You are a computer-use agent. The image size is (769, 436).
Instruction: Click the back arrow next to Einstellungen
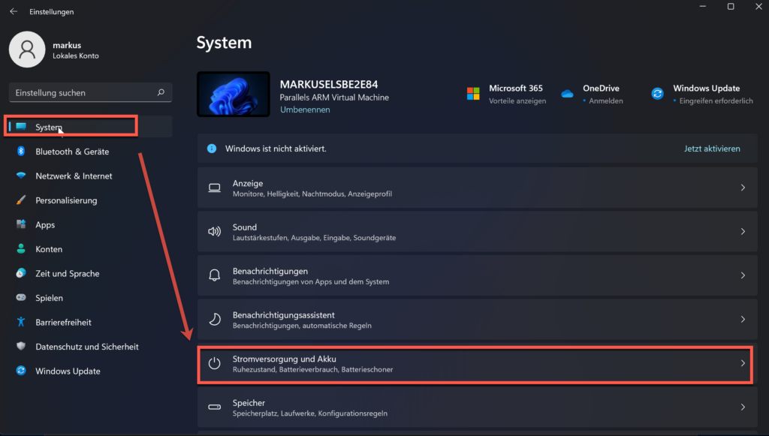(x=14, y=11)
